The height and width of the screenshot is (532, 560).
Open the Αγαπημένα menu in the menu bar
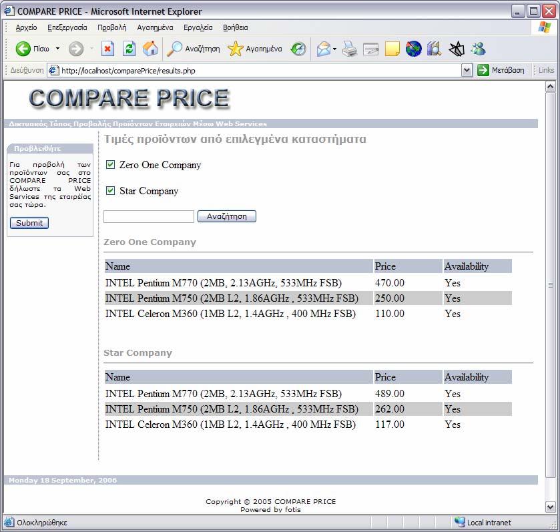click(x=155, y=27)
